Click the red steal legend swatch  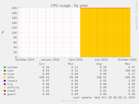5,91
